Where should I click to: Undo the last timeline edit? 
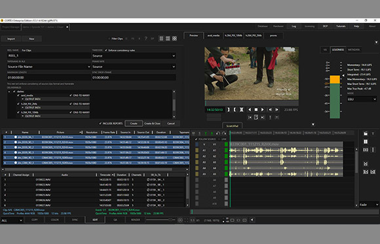(218, 133)
